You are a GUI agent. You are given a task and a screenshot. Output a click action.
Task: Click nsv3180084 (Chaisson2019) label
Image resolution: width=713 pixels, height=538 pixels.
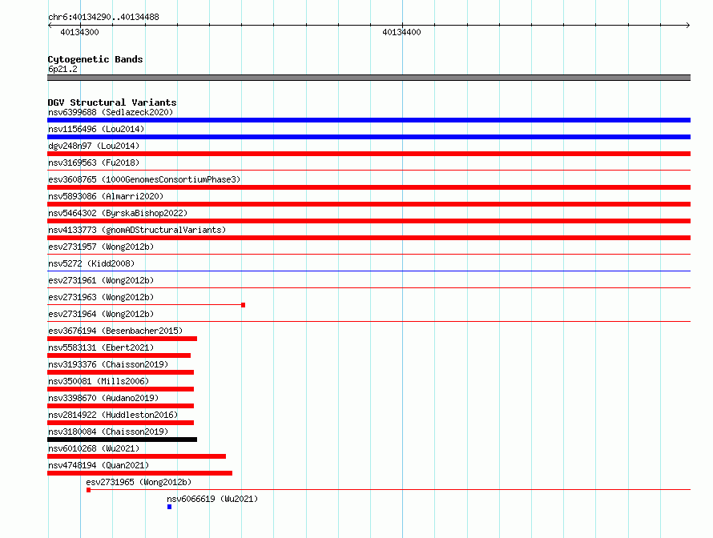[108, 432]
